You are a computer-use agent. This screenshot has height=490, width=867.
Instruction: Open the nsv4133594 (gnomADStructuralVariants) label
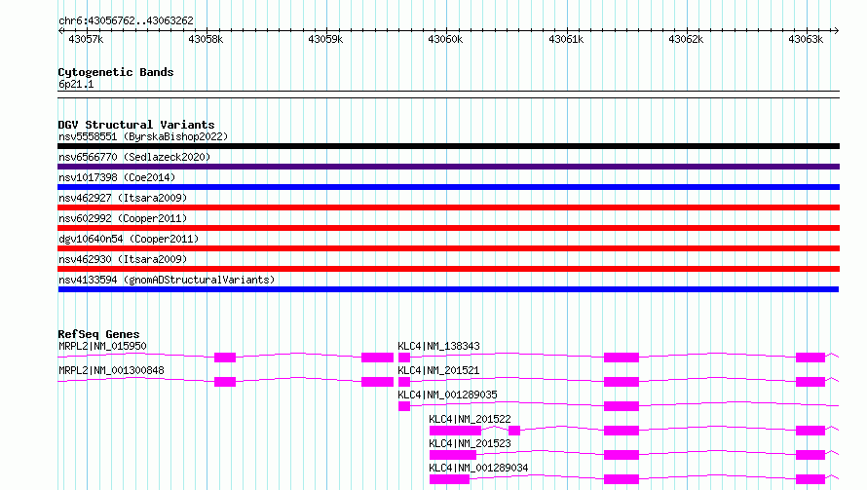[x=167, y=280]
